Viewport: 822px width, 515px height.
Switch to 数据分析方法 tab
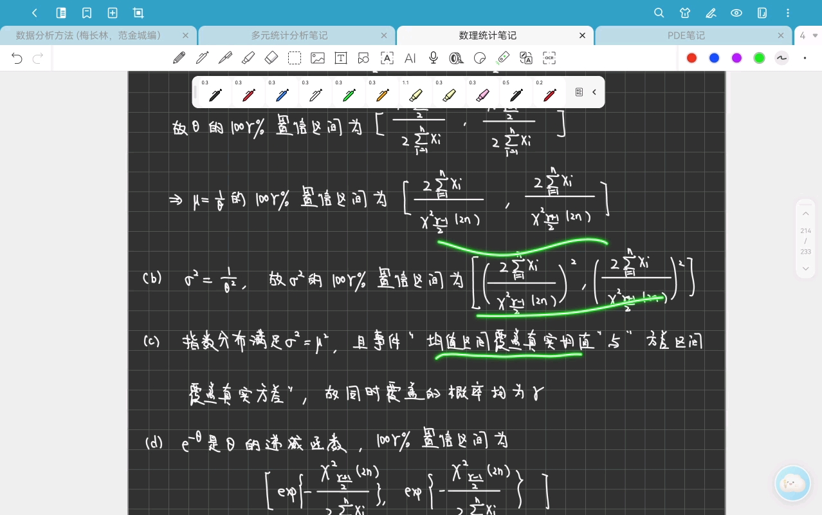coord(89,35)
